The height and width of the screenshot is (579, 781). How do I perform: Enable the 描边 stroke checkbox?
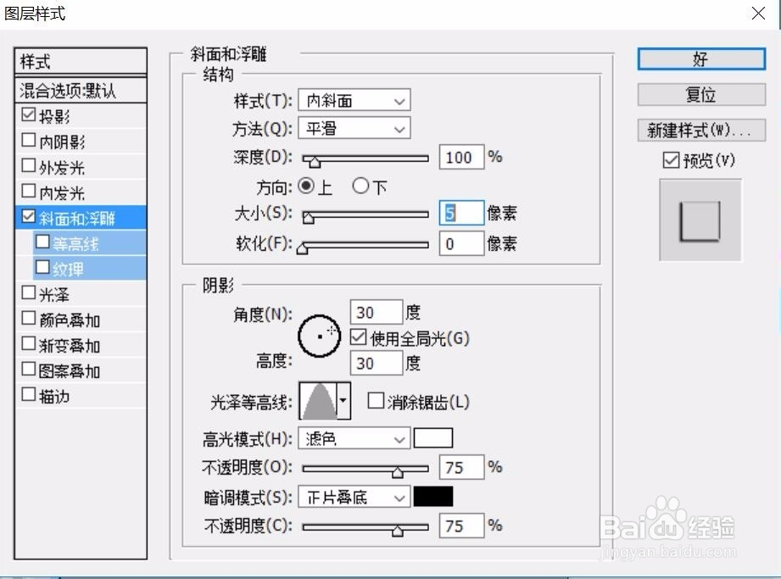pos(28,395)
